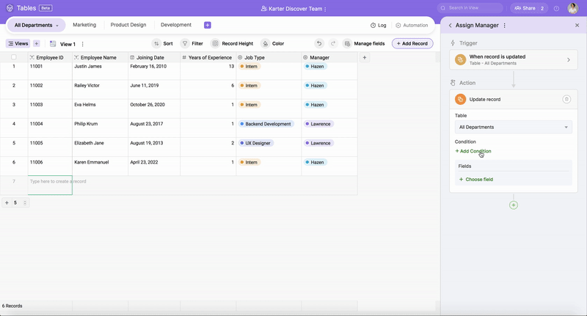The width and height of the screenshot is (587, 316).
Task: Open View 1 more options menu
Action: pos(83,44)
